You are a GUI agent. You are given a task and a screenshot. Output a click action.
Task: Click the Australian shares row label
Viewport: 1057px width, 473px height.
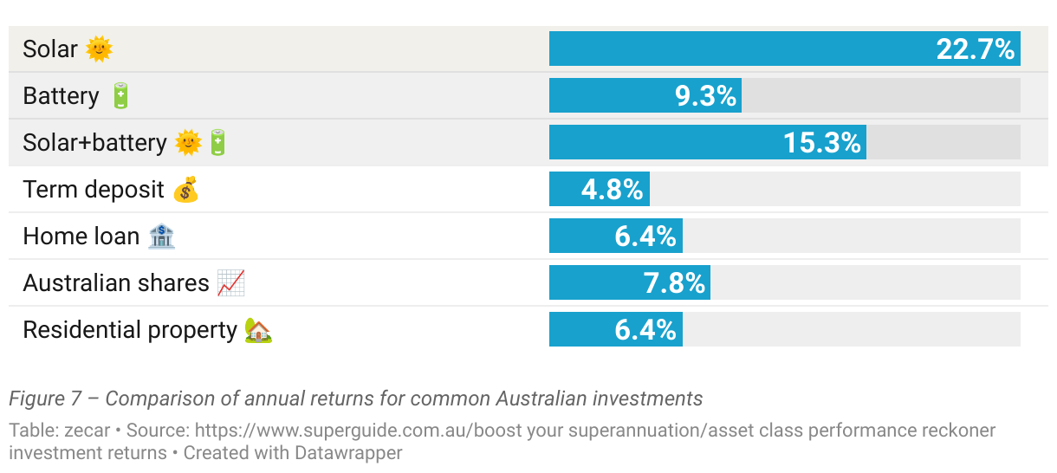tap(116, 283)
